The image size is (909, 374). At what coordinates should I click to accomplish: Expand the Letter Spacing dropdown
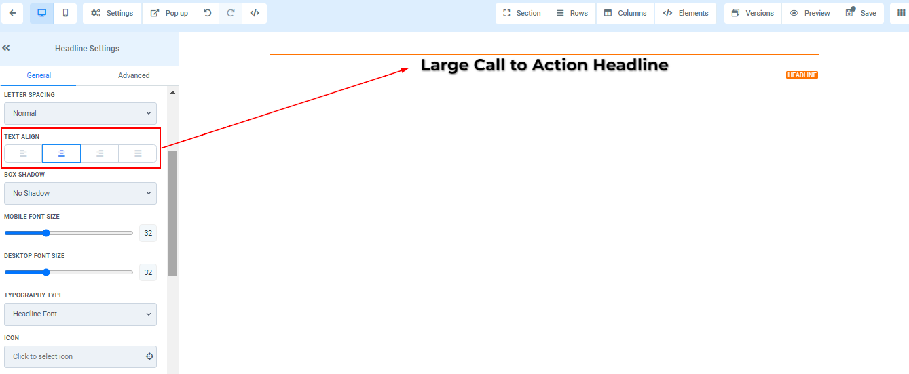click(80, 113)
